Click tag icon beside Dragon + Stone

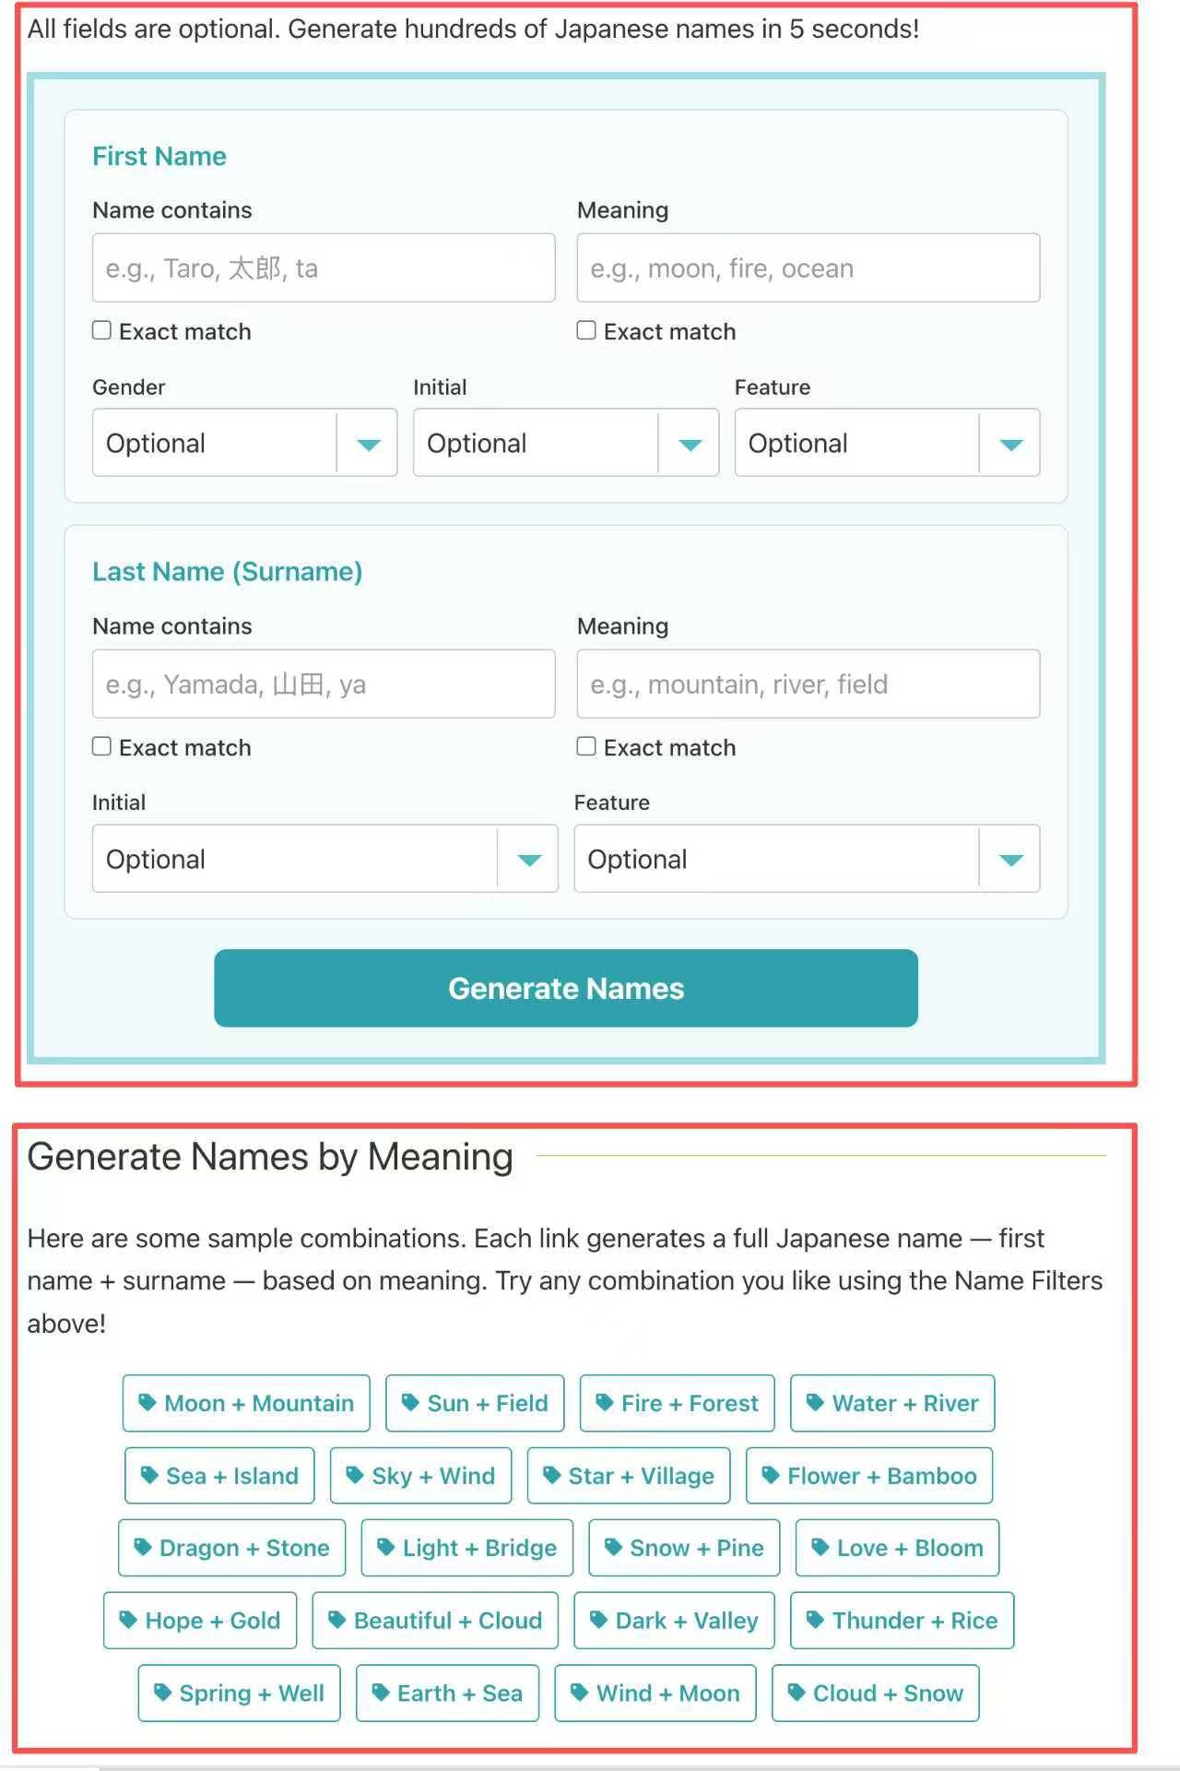[143, 1547]
